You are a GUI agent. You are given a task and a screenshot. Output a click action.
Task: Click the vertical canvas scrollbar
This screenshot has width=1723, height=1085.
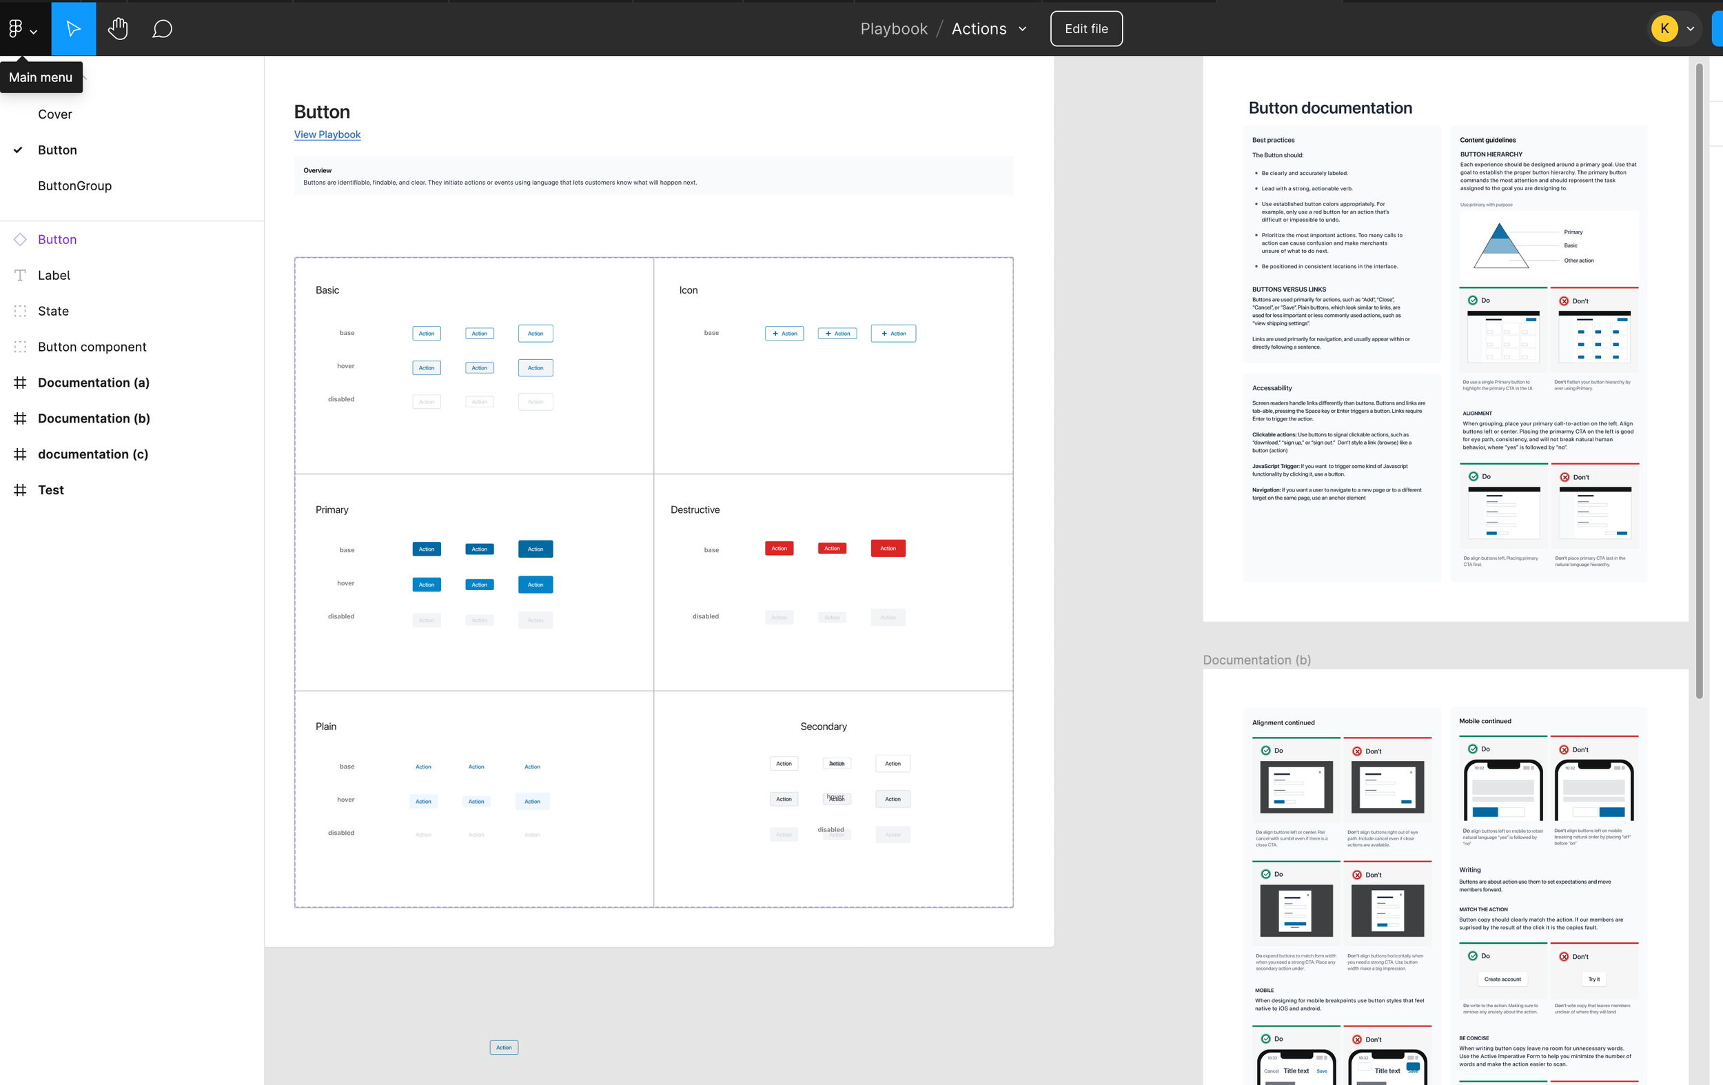click(x=1699, y=379)
